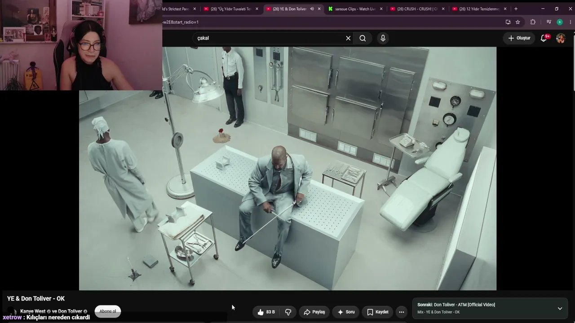This screenshot has height=323, width=575.
Task: Clear the YouTube search text with the X
Action: tap(348, 38)
